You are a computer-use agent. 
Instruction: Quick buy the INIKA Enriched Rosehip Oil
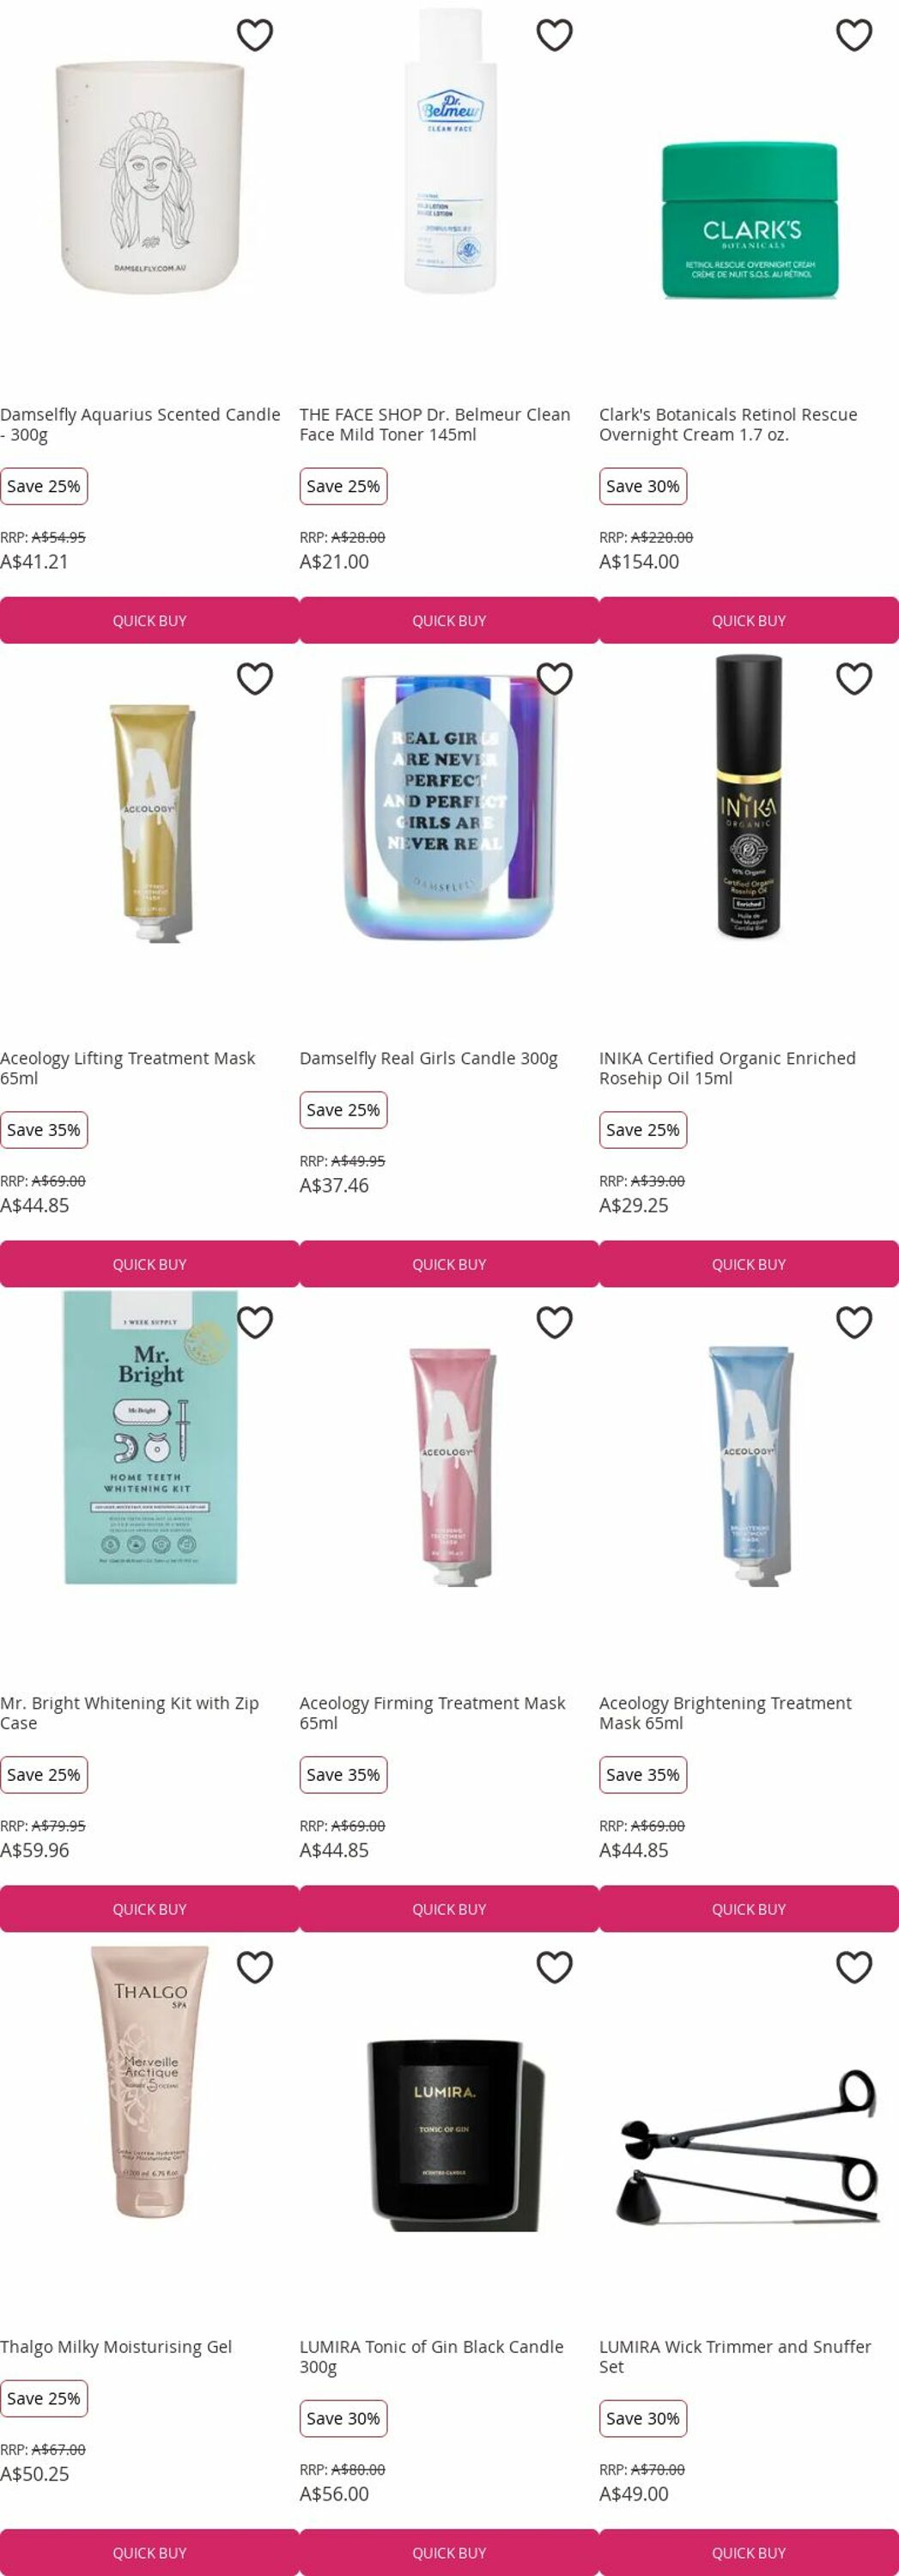[x=749, y=1264]
